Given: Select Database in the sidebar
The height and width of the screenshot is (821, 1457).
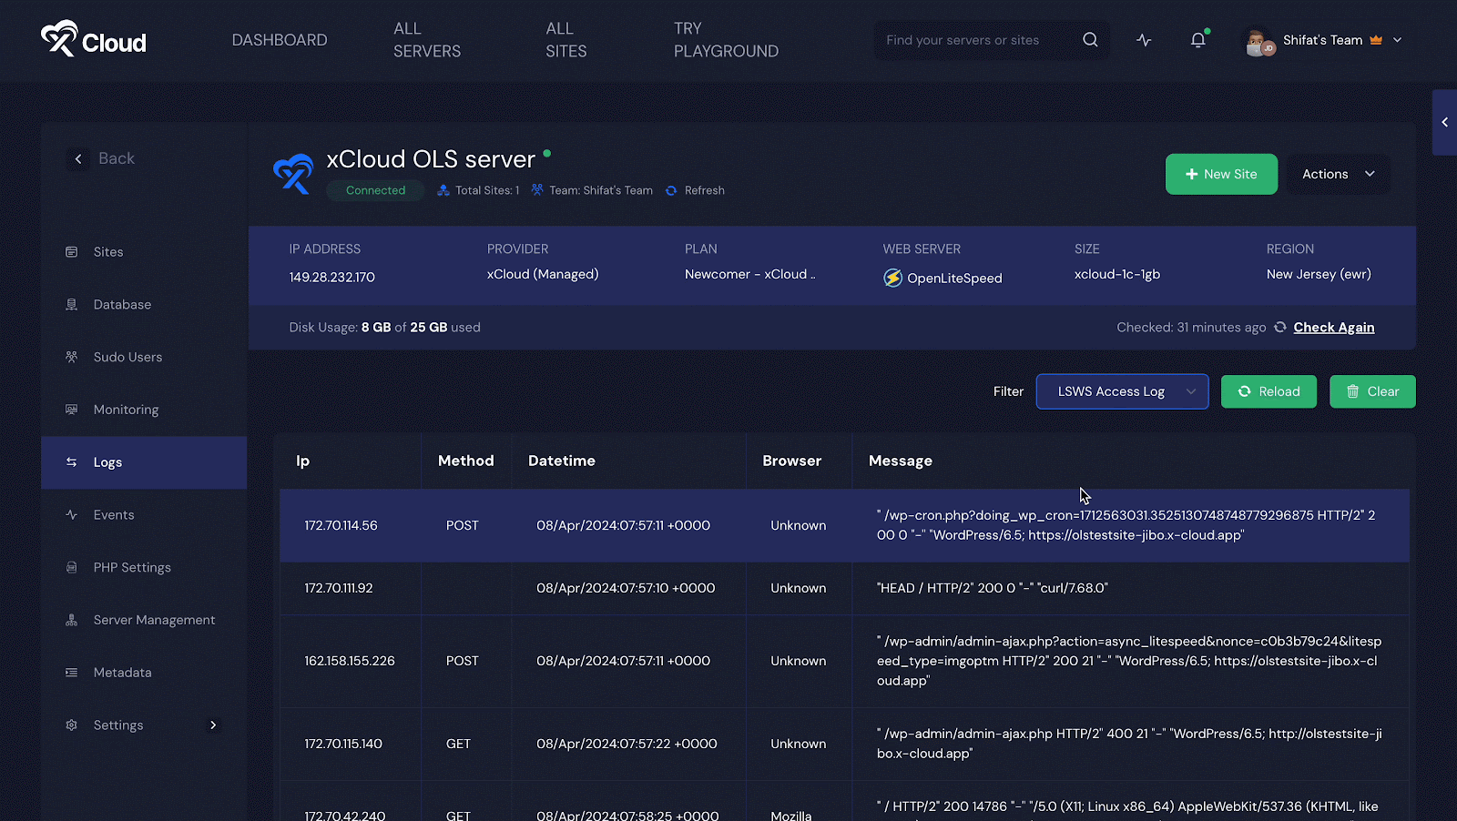Looking at the screenshot, I should tap(121, 304).
